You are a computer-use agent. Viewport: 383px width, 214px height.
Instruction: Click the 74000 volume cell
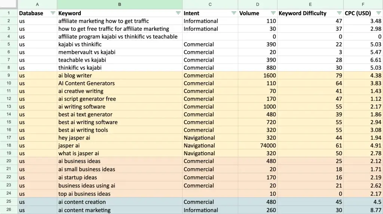coord(257,146)
